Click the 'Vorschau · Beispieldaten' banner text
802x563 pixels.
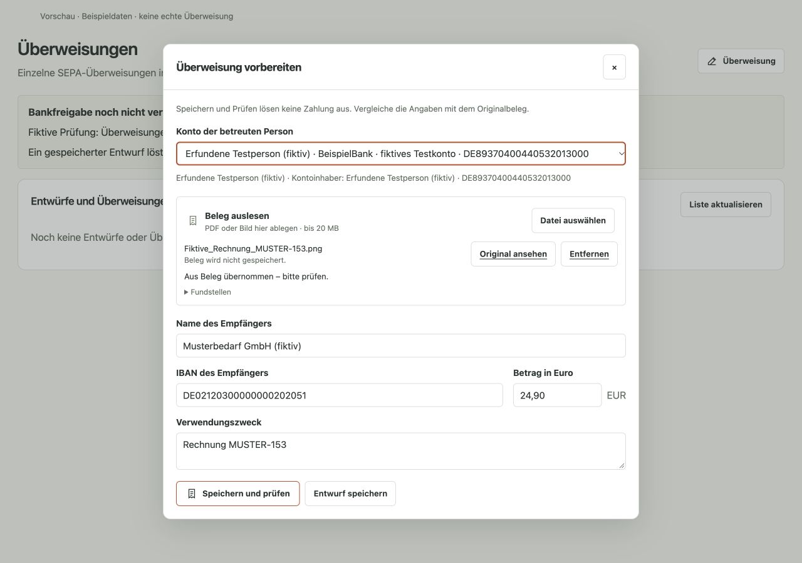point(137,16)
